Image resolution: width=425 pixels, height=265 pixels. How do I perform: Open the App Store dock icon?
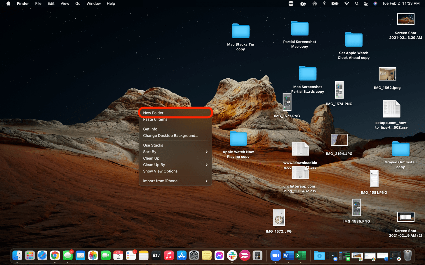(182, 256)
